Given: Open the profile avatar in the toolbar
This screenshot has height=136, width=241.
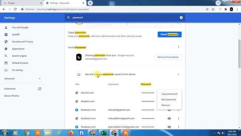Looking at the screenshot, I should (231, 9).
